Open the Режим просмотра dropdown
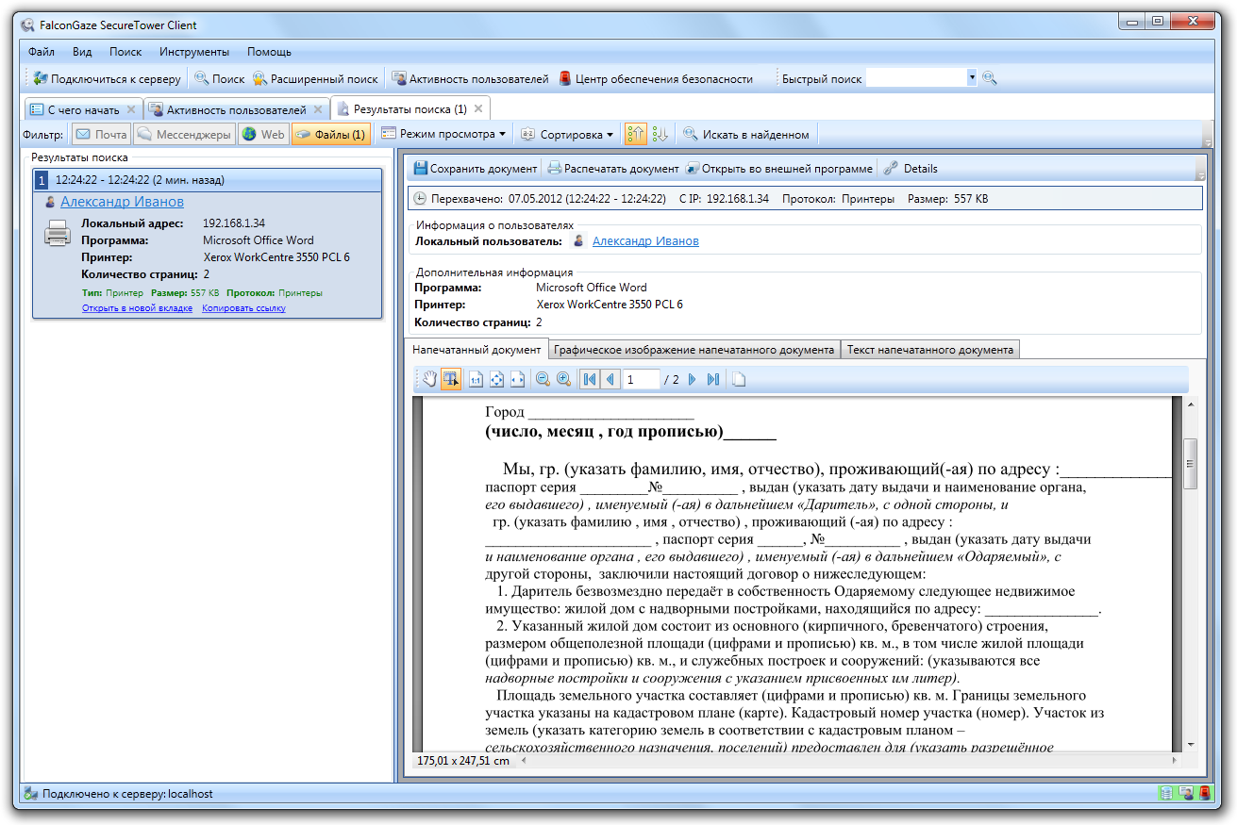 [x=443, y=135]
